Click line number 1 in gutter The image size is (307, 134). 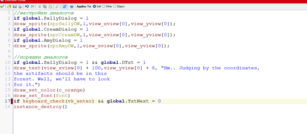point(9,13)
